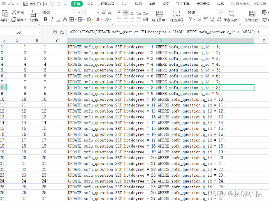Screen dimensions: 269x201
Task: Open the font name dropdown (宋体)
Action: [79, 13]
